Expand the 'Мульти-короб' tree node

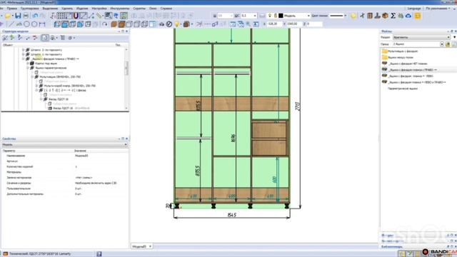(x=36, y=86)
